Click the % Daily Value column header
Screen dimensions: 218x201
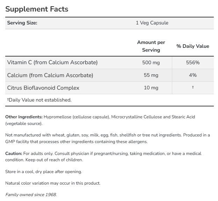pos(192,46)
